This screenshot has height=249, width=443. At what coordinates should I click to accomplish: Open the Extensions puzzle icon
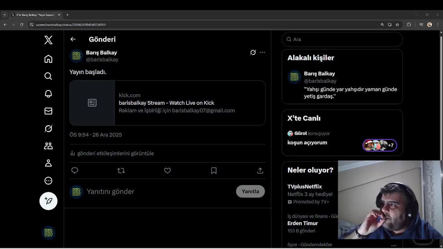pos(409,25)
